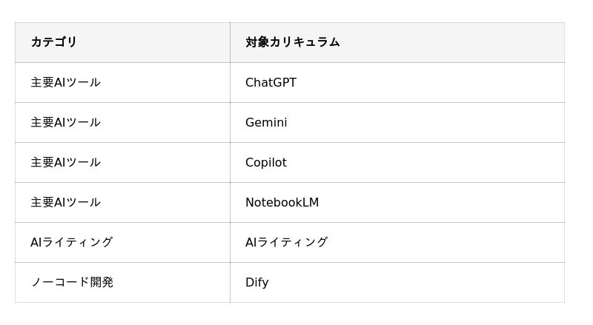The height and width of the screenshot is (325, 593).
Task: Select the ノーコード開発 category cell
Action: [72, 283]
